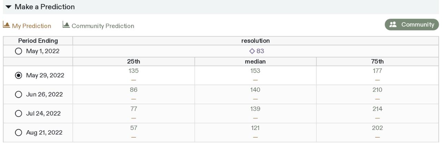Click the 75th percentile column header
Screen dimensions: 442x143
(377, 61)
